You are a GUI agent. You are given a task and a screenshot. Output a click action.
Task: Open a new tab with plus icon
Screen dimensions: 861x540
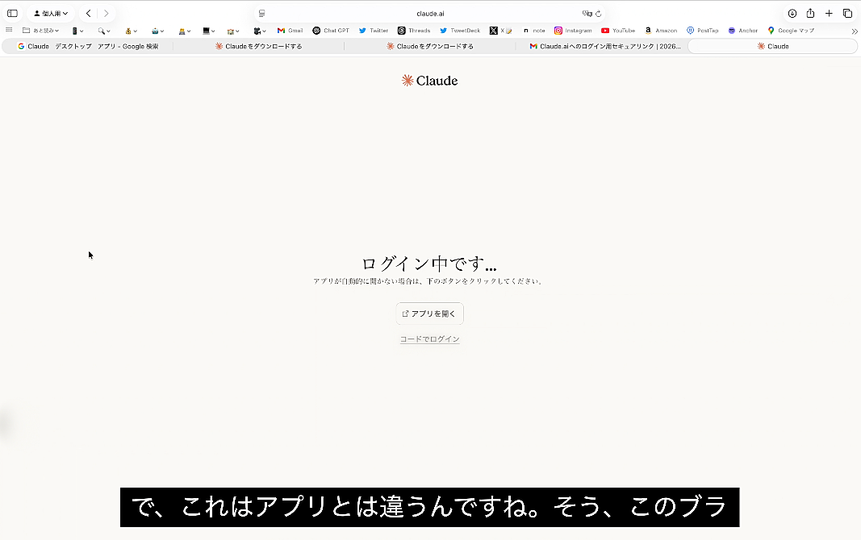(x=829, y=14)
